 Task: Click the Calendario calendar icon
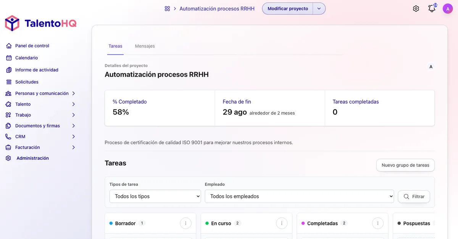click(x=9, y=58)
